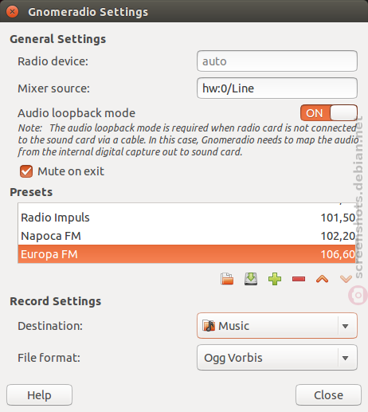368x412 pixels.
Task: Open the File format Ogg Vorbis dropdown
Action: tap(277, 358)
